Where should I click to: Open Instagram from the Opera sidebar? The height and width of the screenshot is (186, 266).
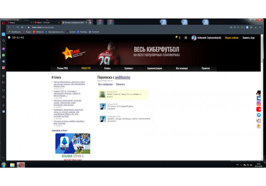click(3, 67)
